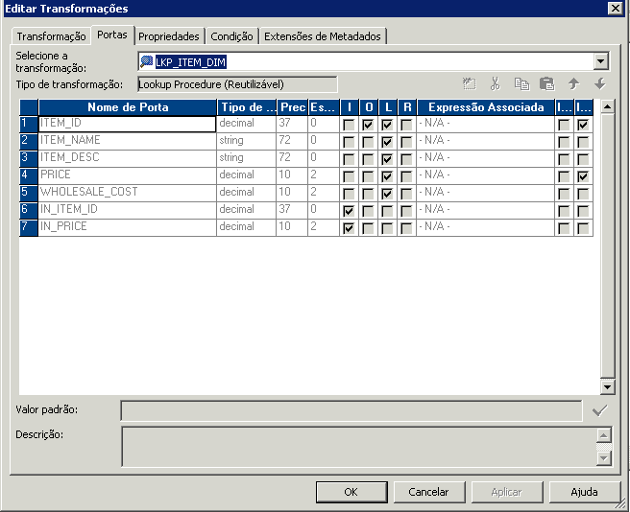
Task: Toggle the L checkbox for ITEM_DESC
Action: tap(387, 159)
